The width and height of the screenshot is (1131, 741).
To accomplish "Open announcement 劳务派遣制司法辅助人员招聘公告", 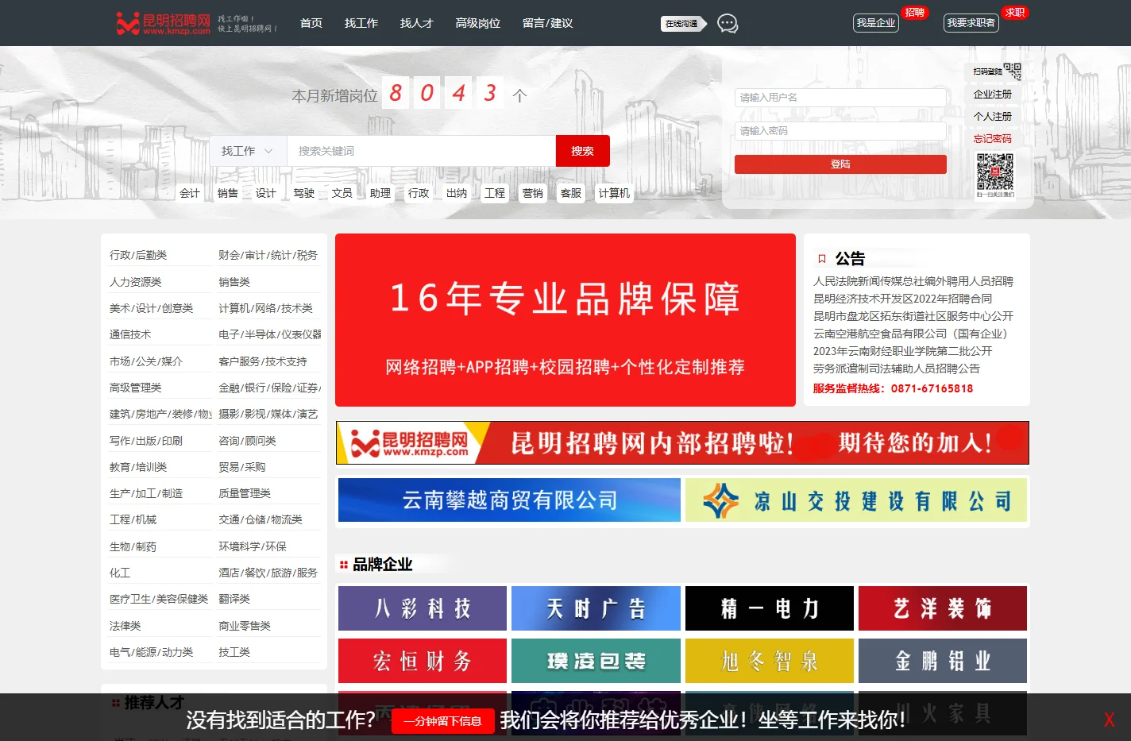I will (x=897, y=369).
